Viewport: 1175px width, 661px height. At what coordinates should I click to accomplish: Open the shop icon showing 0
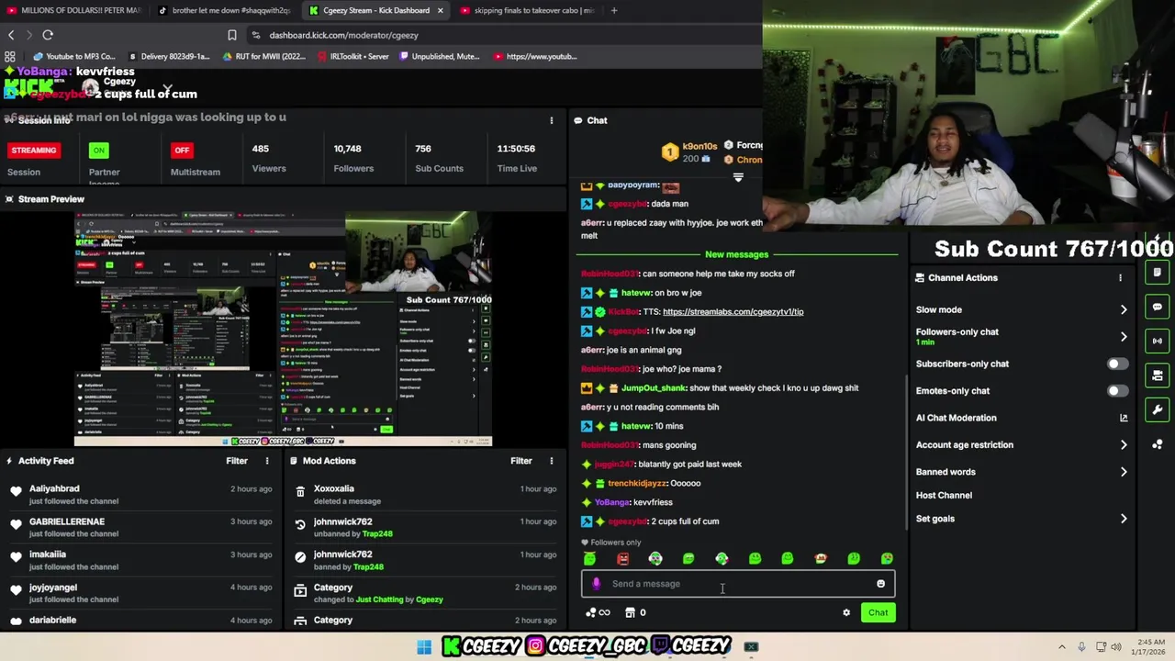coord(636,612)
